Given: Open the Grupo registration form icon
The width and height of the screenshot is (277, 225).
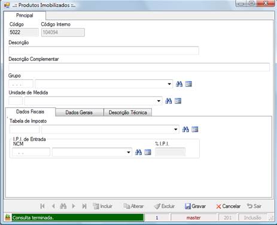Looking at the screenshot, I should (x=188, y=84).
